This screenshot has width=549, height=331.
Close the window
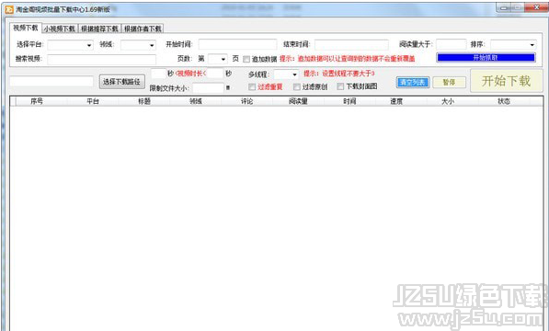click(536, 7)
